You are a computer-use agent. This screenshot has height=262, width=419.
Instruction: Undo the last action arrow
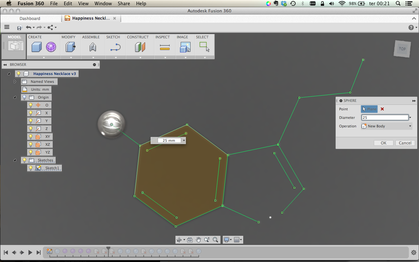[x=28, y=28]
